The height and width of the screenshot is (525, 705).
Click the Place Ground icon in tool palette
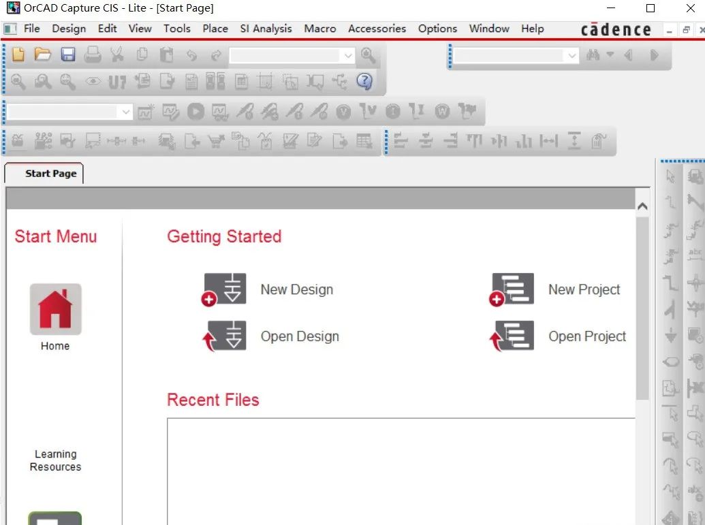(x=670, y=336)
